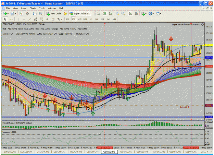Switch timeframe to W1

tap(109, 19)
